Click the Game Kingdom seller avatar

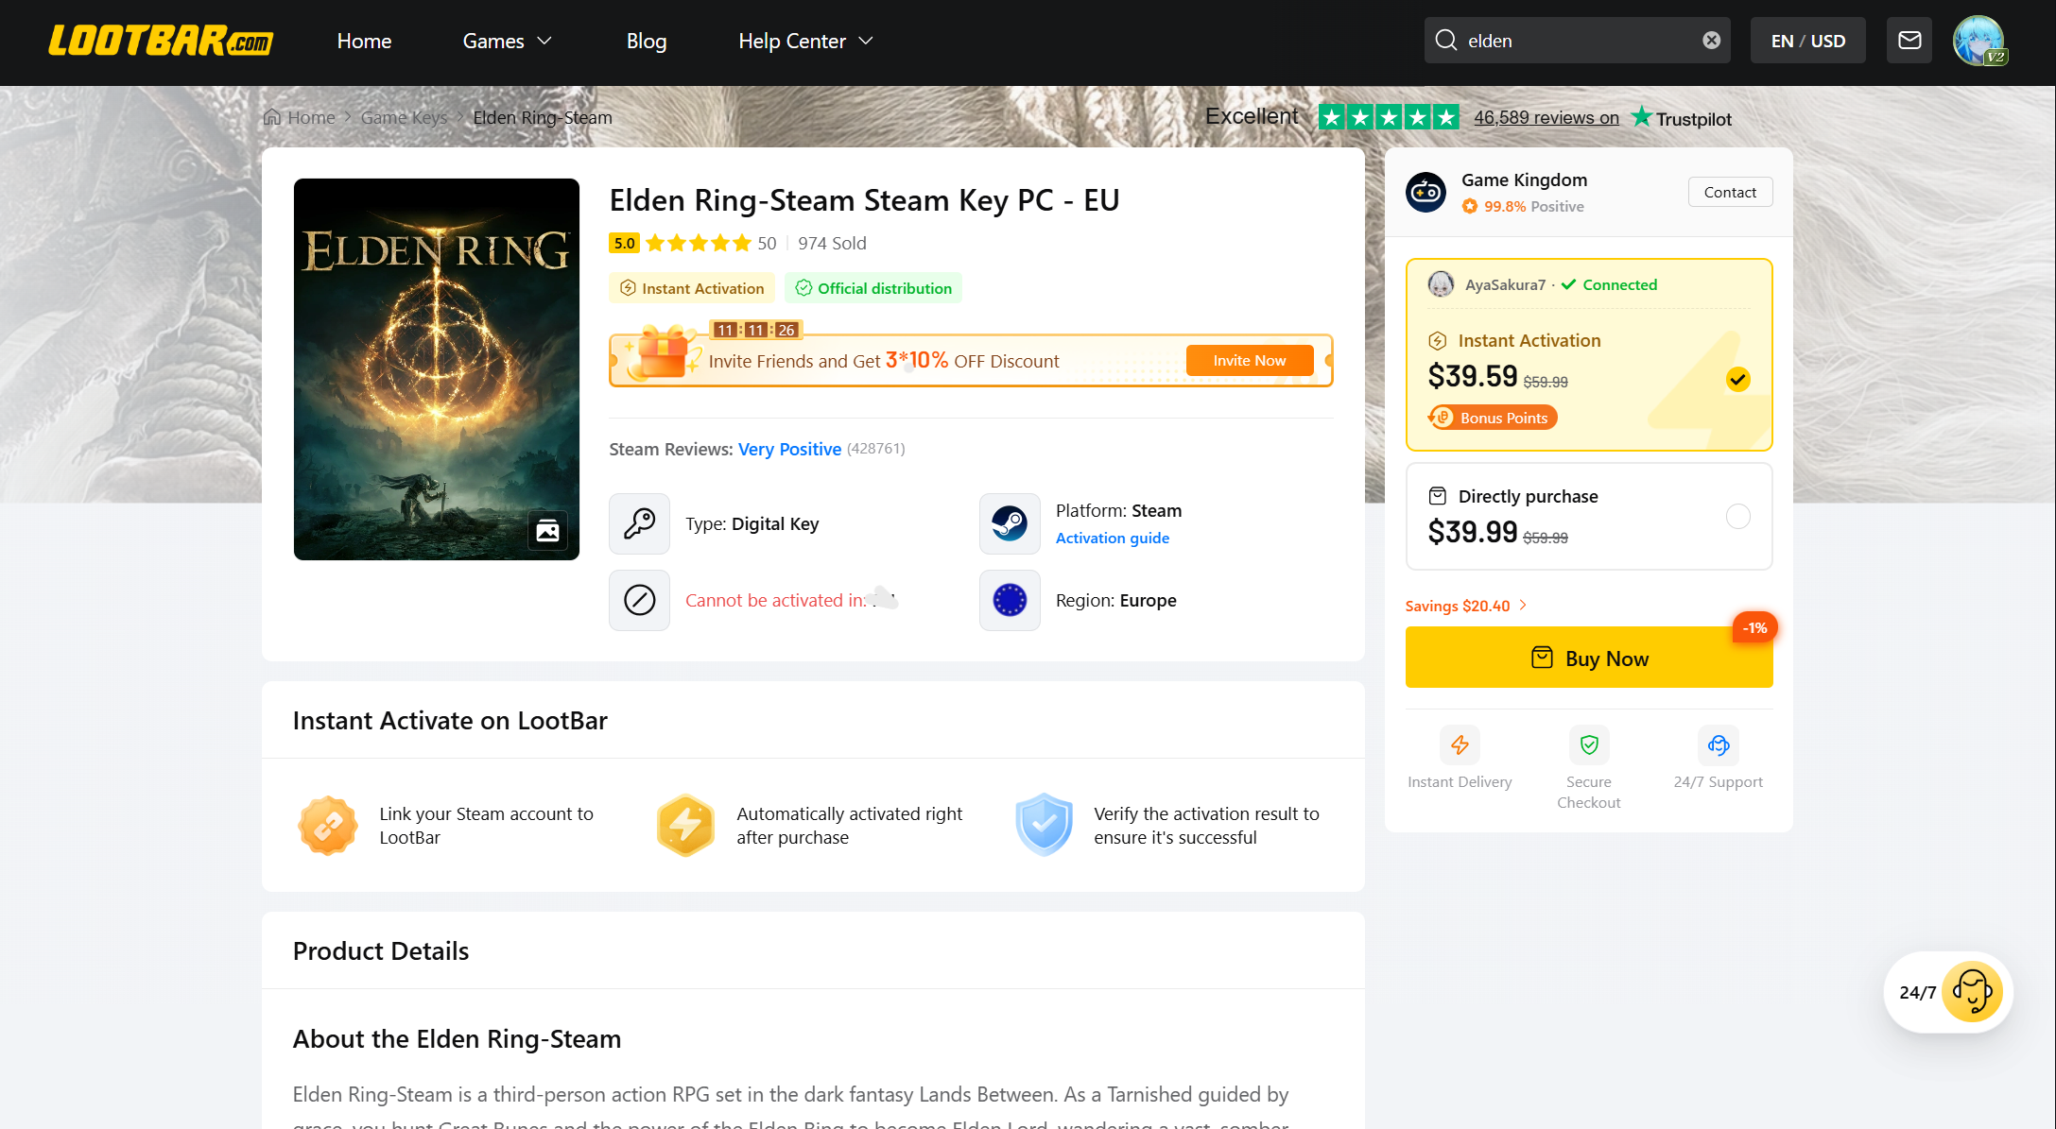(1425, 192)
